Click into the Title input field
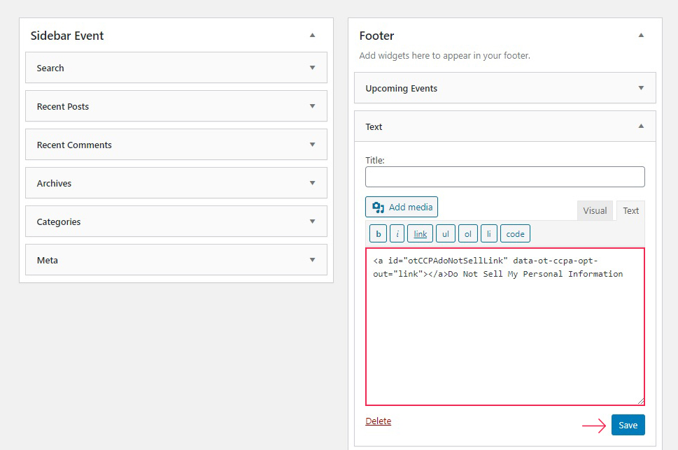678x450 pixels. [504, 177]
